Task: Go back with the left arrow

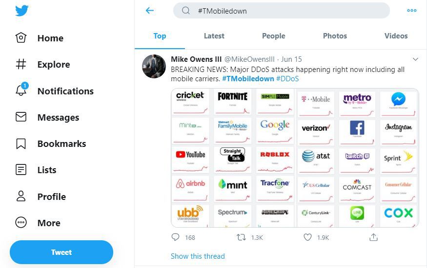Action: point(150,11)
